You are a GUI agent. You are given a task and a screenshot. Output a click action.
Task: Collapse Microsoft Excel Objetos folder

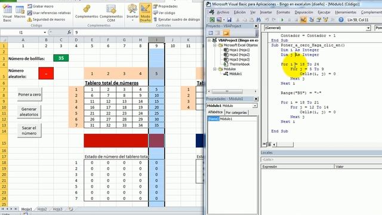pos(215,45)
